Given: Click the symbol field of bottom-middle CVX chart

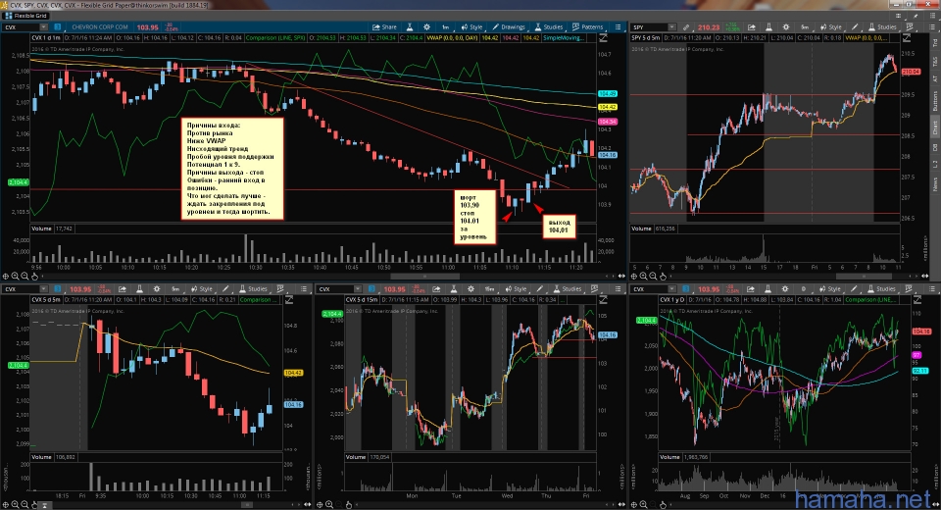Looking at the screenshot, I should pos(336,289).
